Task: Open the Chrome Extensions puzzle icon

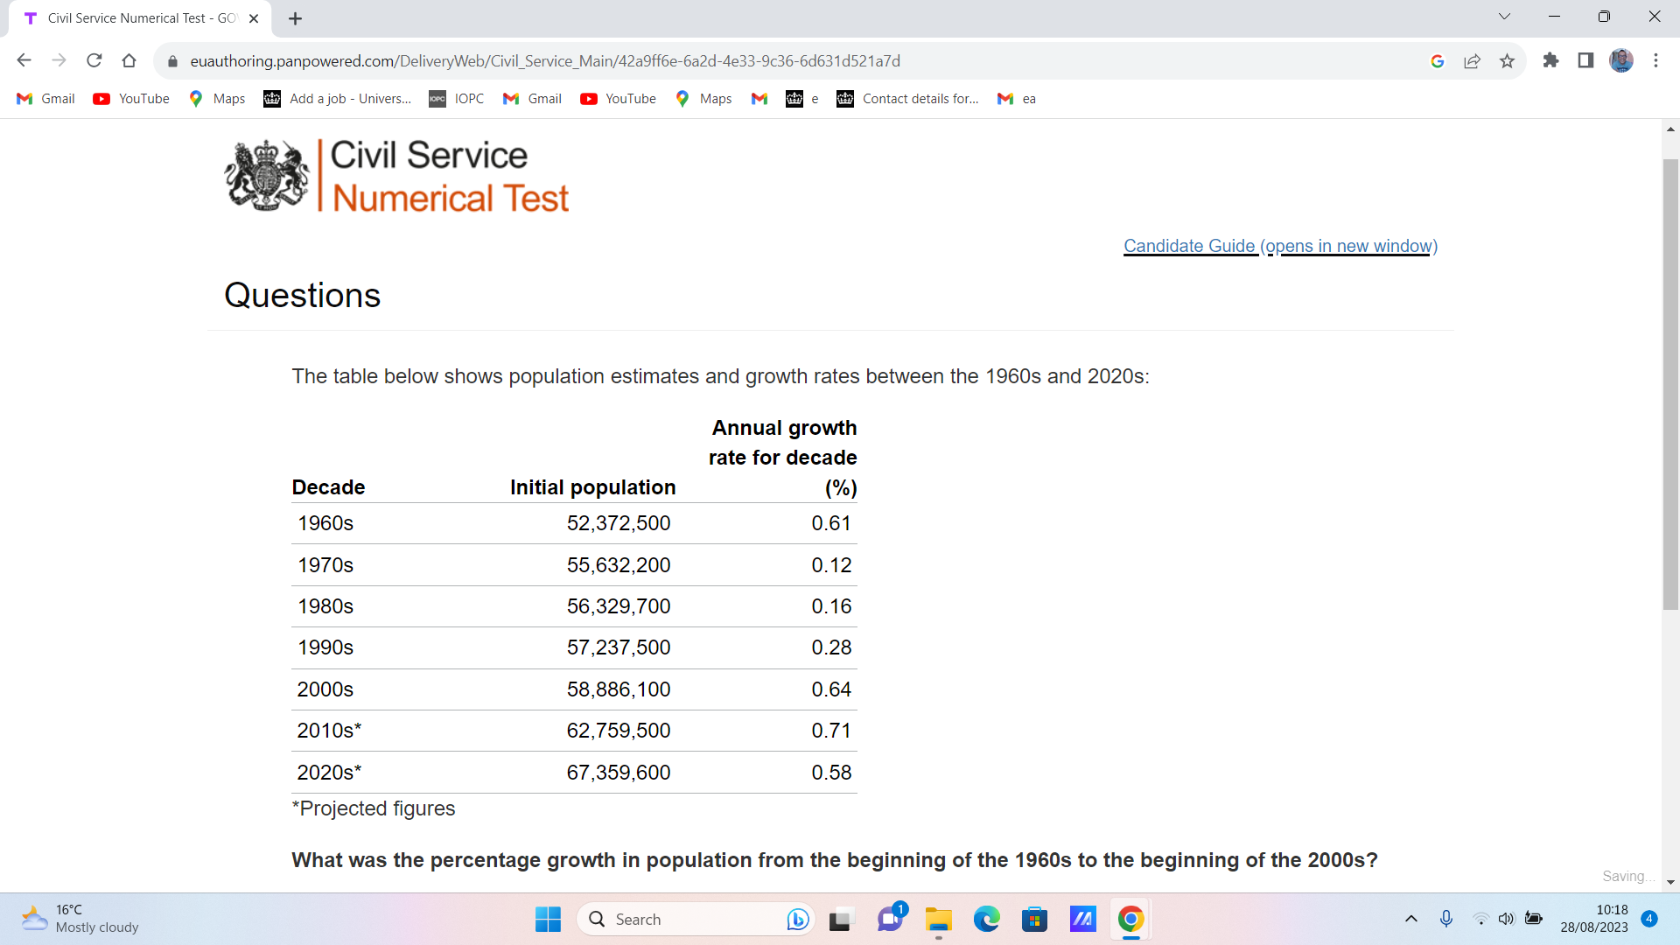Action: click(1550, 60)
